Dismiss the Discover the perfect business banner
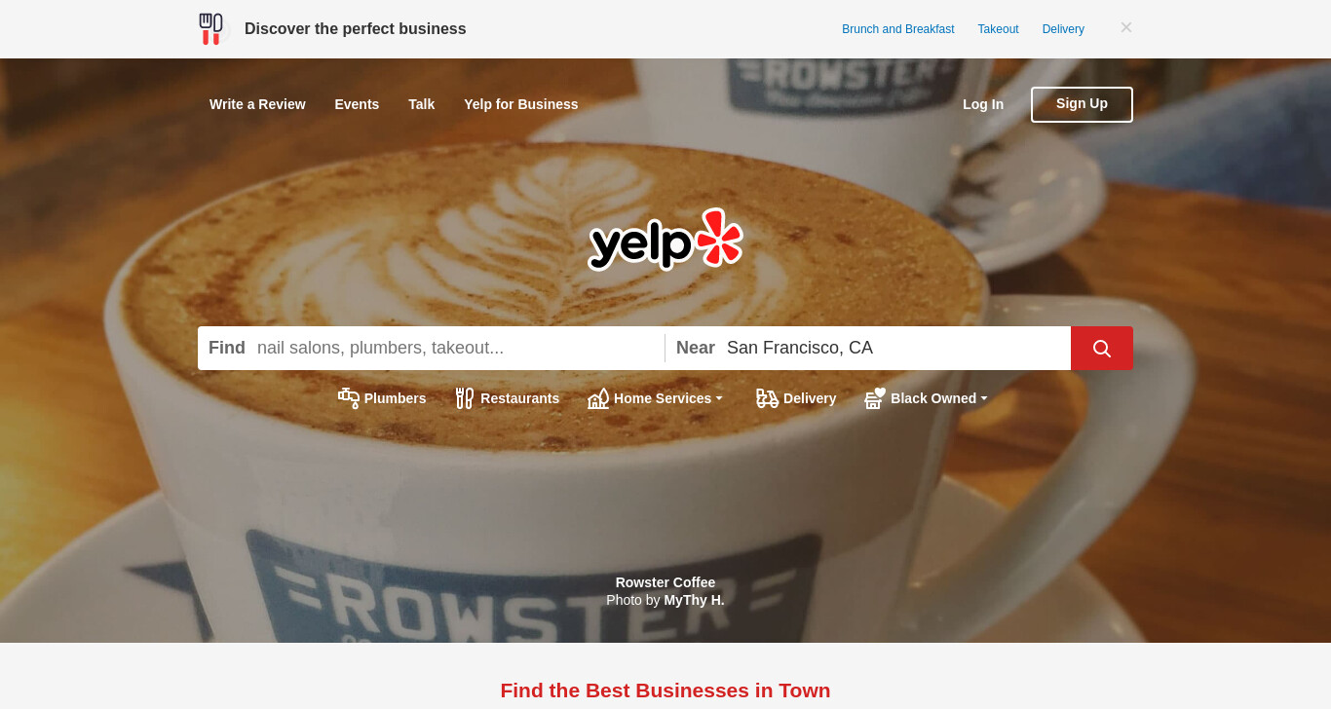1331x709 pixels. point(1126,27)
